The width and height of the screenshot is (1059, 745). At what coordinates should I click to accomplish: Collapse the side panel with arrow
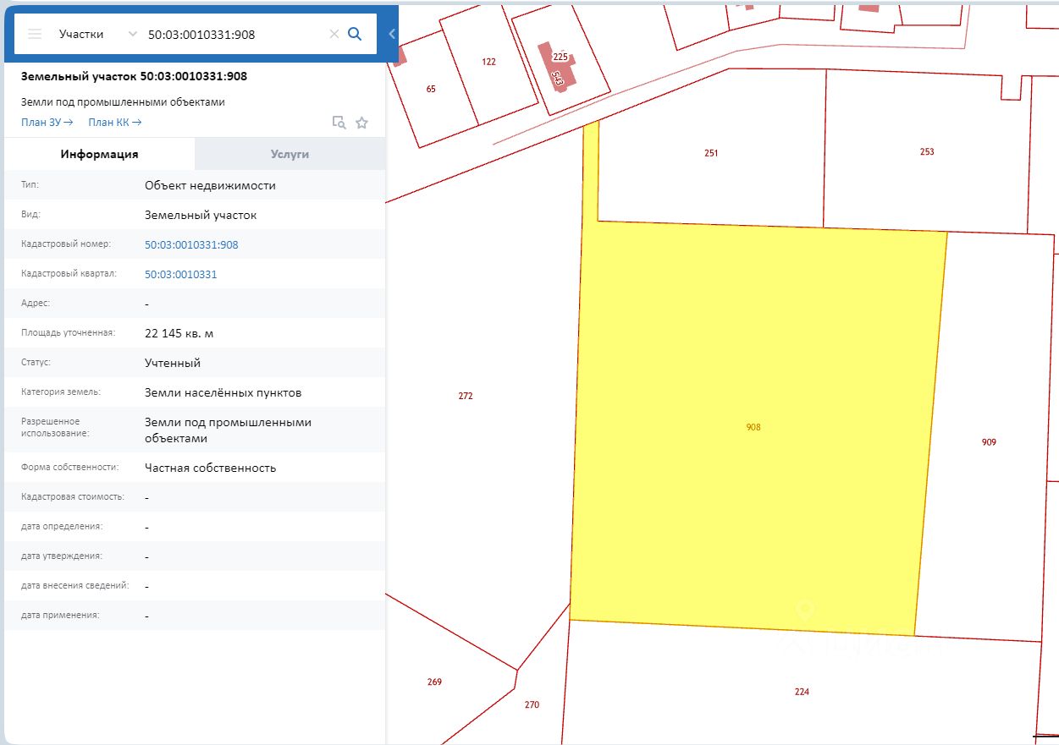click(392, 34)
